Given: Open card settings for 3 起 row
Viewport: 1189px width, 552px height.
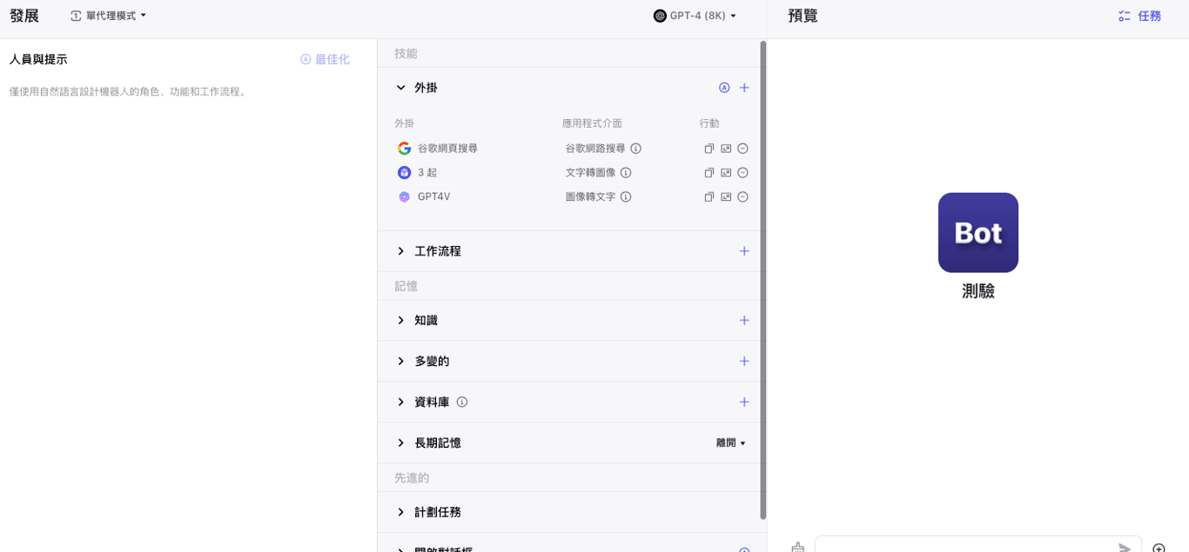Looking at the screenshot, I should click(726, 173).
